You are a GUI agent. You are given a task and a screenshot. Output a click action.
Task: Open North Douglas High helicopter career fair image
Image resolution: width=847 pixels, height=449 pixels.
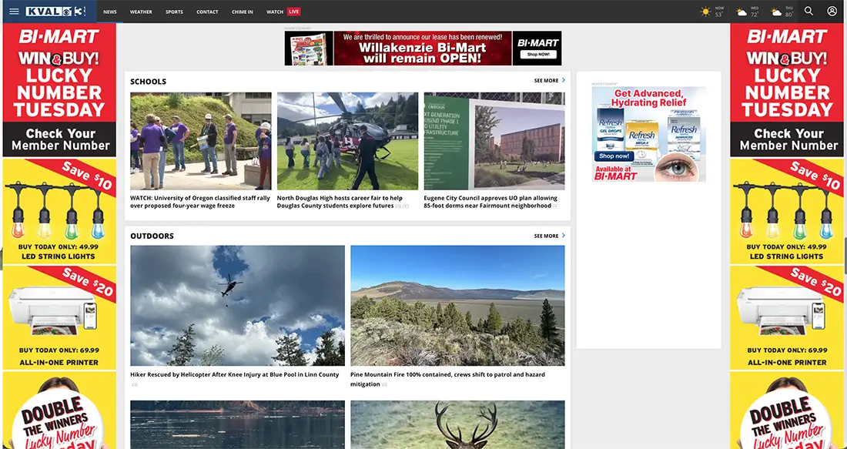pyautogui.click(x=347, y=141)
